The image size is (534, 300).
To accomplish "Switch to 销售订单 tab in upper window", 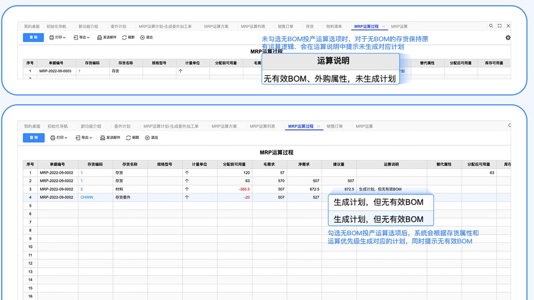I will tap(285, 26).
